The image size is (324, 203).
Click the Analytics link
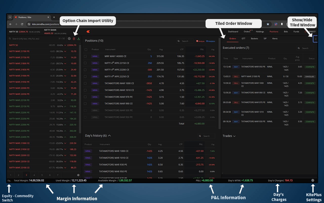pyautogui.click(x=211, y=41)
